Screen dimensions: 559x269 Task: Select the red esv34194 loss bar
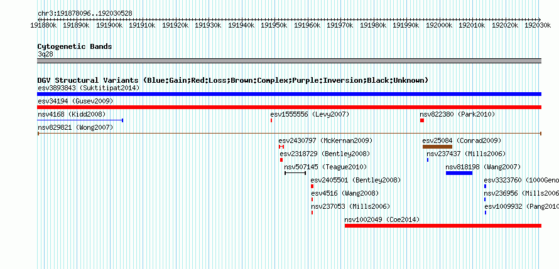(x=289, y=107)
